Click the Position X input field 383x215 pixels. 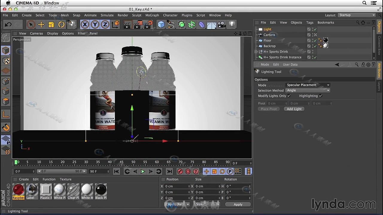177,186
